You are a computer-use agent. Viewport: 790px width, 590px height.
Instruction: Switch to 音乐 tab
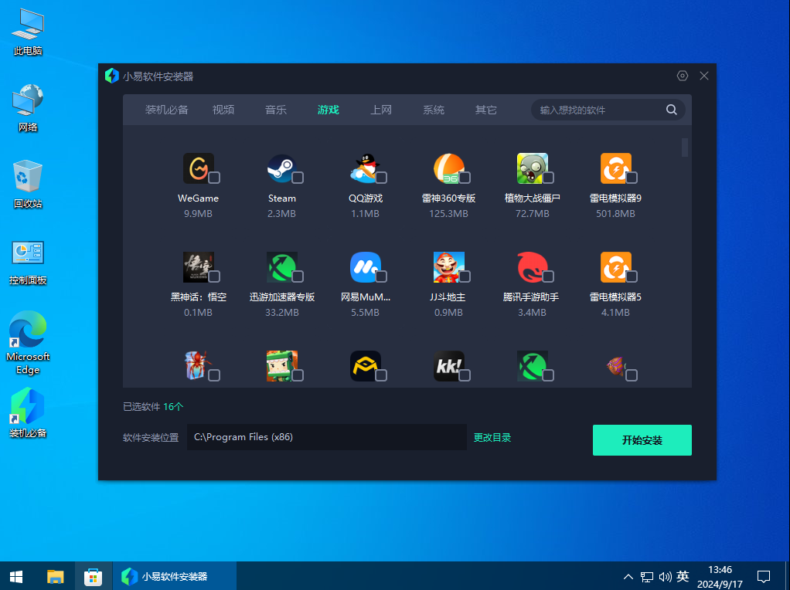[x=276, y=110]
